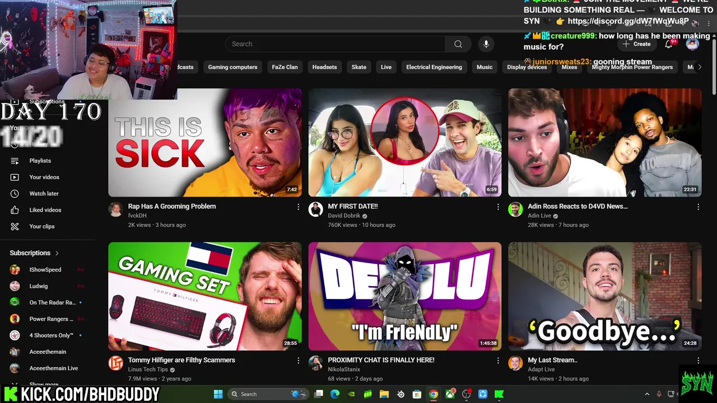Start voice search with the microphone icon
This screenshot has height=403, width=717.
486,44
